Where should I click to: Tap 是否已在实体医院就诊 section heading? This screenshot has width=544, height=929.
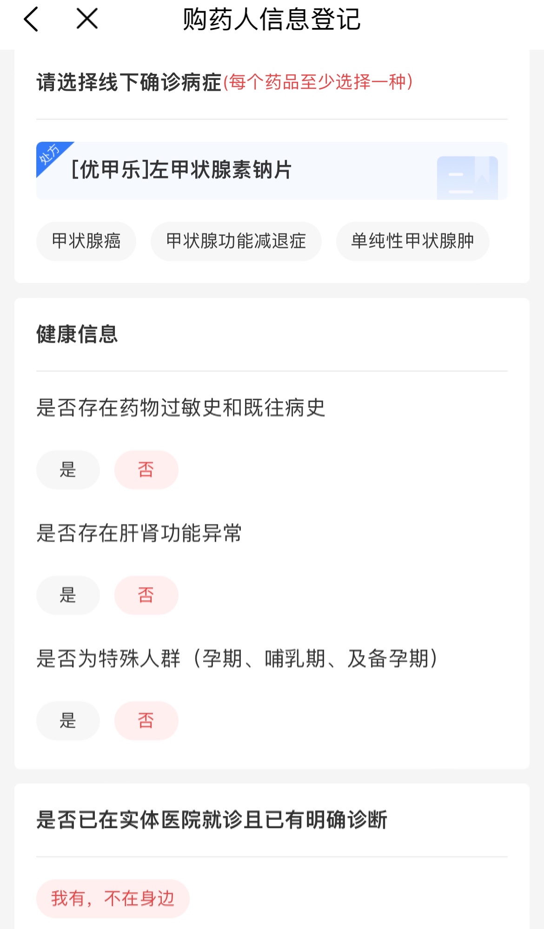click(x=212, y=820)
